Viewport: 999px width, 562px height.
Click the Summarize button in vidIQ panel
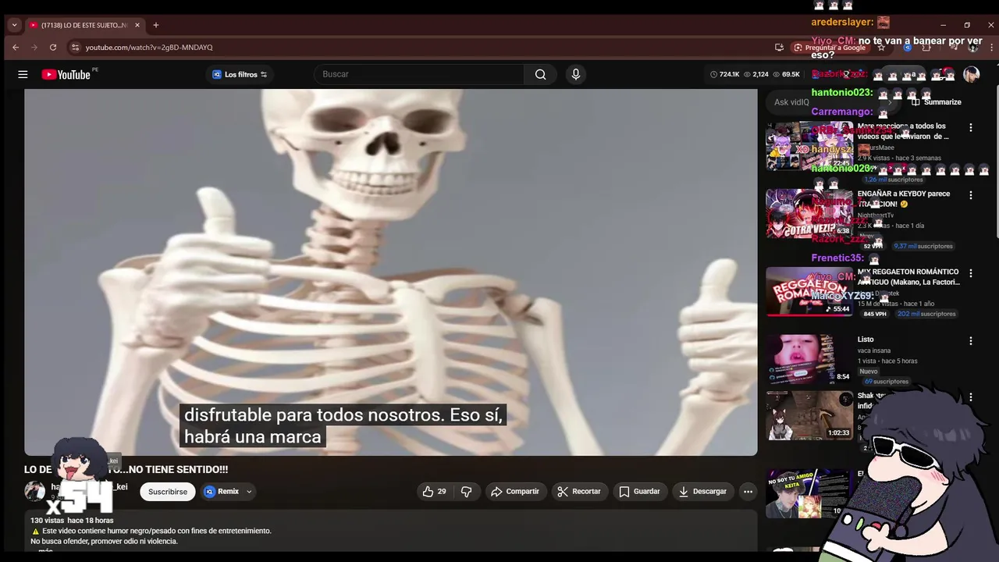pyautogui.click(x=936, y=101)
